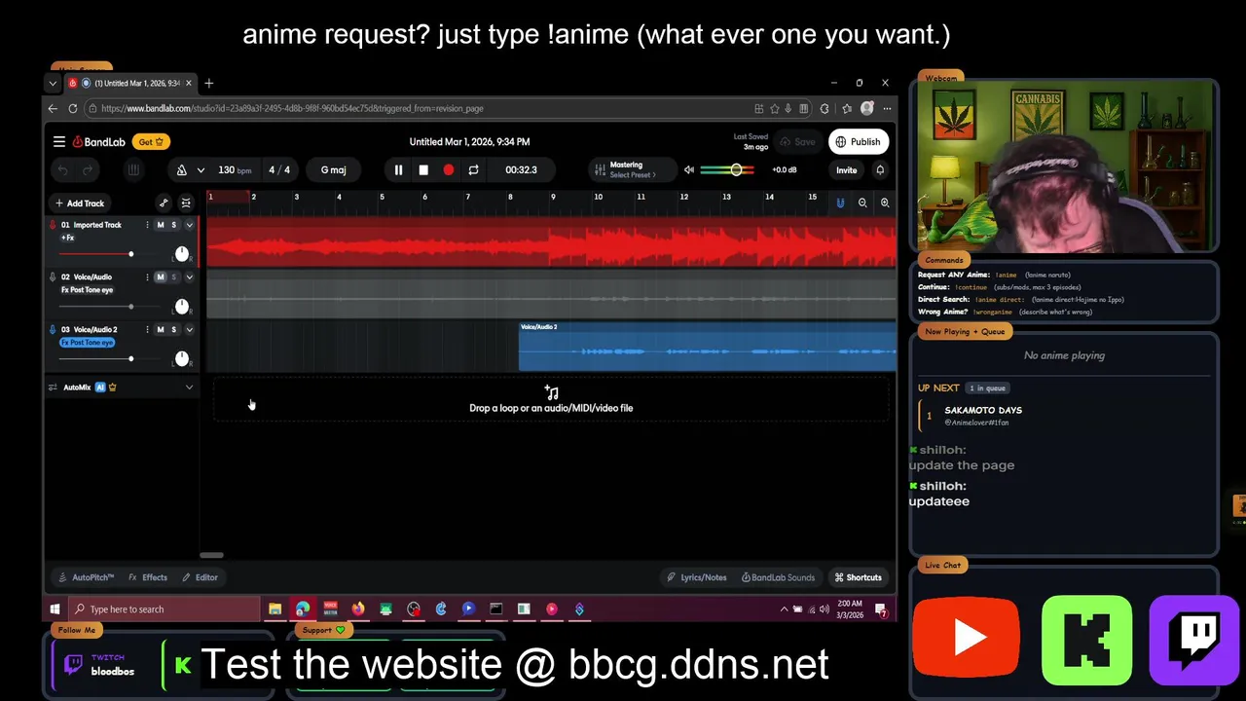Open the BandLab Sounds tab
Screen dimensions: 1246x701
(x=778, y=577)
